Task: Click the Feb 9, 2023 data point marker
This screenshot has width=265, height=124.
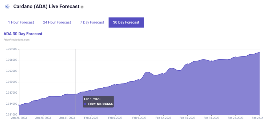Action: click(139, 79)
